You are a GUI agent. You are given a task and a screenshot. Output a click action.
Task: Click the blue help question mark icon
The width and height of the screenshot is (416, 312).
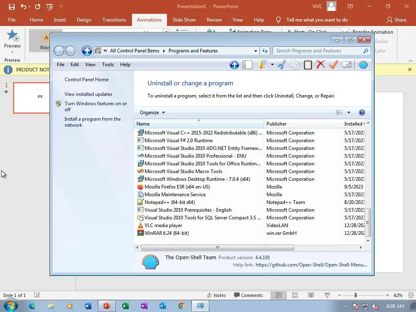(362, 113)
